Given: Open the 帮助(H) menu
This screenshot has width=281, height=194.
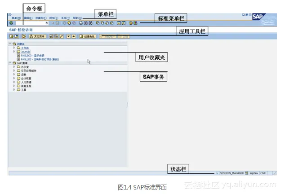Looking at the screenshot, I should click(77, 18).
